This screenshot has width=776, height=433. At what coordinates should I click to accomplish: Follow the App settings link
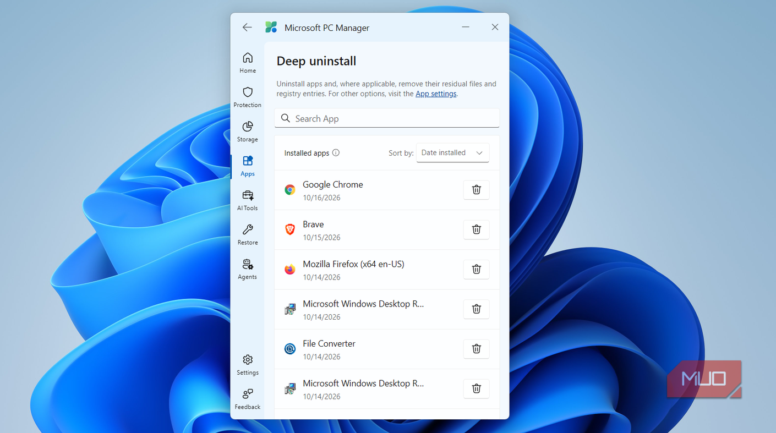click(436, 94)
